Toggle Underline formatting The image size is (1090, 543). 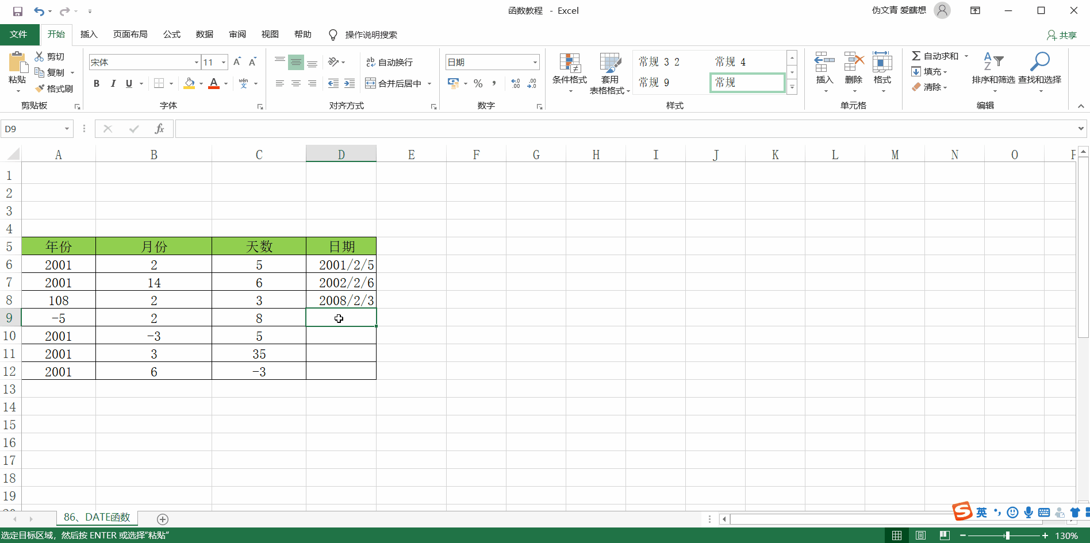129,83
